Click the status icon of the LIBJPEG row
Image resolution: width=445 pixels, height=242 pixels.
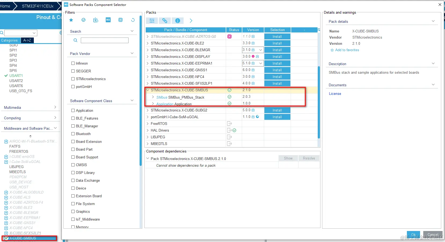point(229,137)
